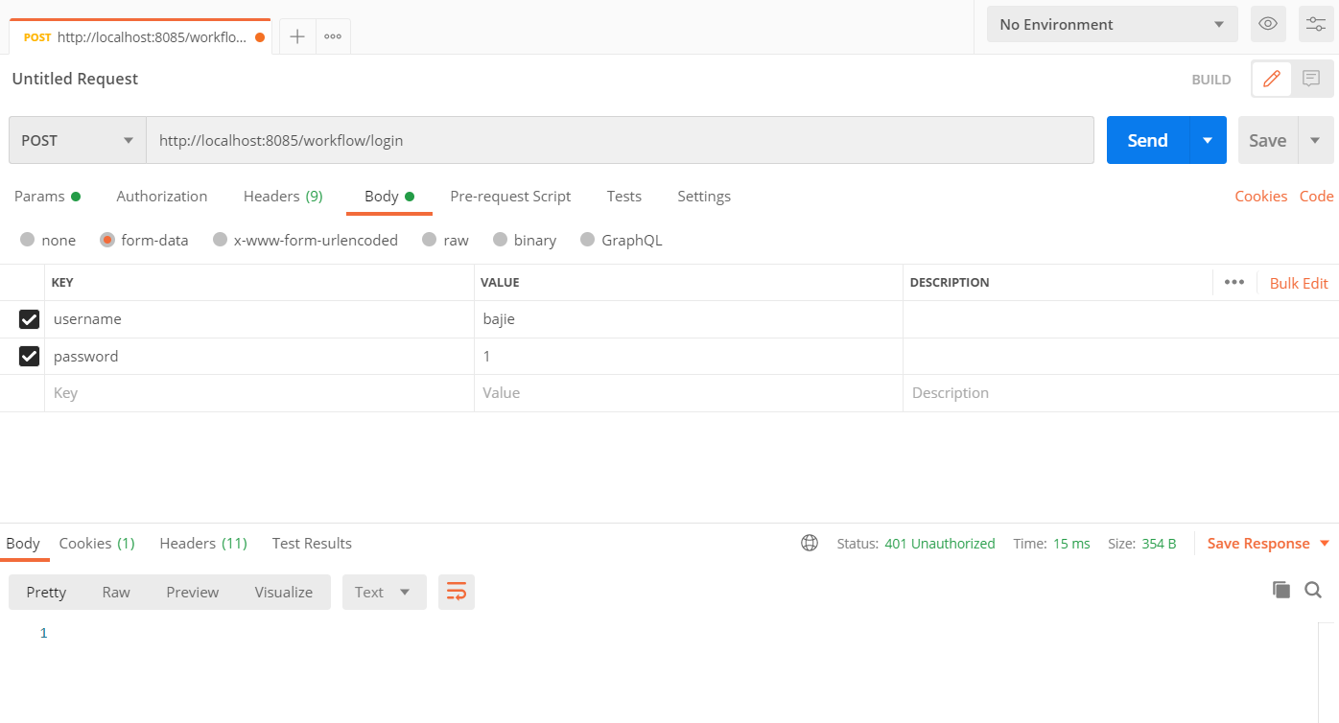
Task: Click the tab options ellipsis icon
Action: click(333, 36)
